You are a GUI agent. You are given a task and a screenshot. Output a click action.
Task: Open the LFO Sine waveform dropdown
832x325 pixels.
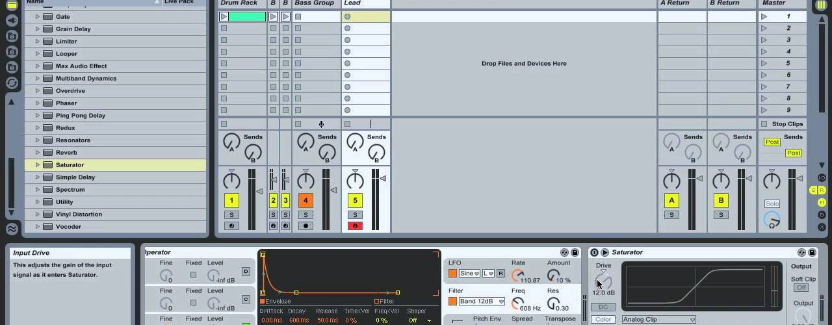click(x=469, y=273)
